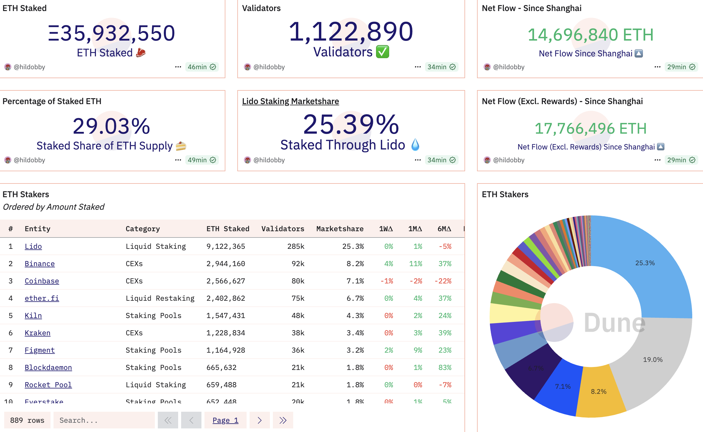Open options menu on Validators card

pyautogui.click(x=418, y=67)
